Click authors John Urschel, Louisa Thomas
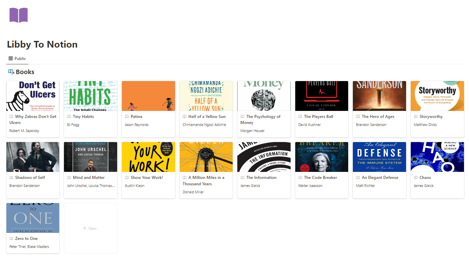Image resolution: width=469 pixels, height=259 pixels. point(90,186)
